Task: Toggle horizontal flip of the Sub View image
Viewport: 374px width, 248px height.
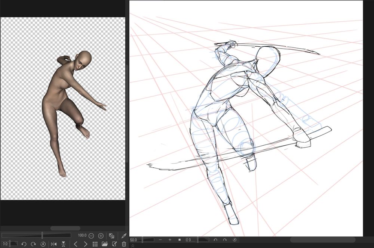Action: [54, 244]
